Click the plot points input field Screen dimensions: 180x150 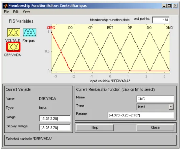161,20
